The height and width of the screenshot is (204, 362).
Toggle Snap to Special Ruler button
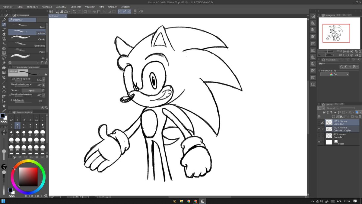[124, 11]
